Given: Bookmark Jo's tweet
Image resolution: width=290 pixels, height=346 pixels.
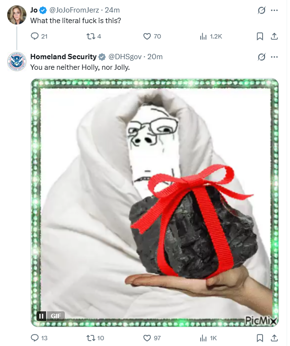Looking at the screenshot, I should click(x=260, y=37).
